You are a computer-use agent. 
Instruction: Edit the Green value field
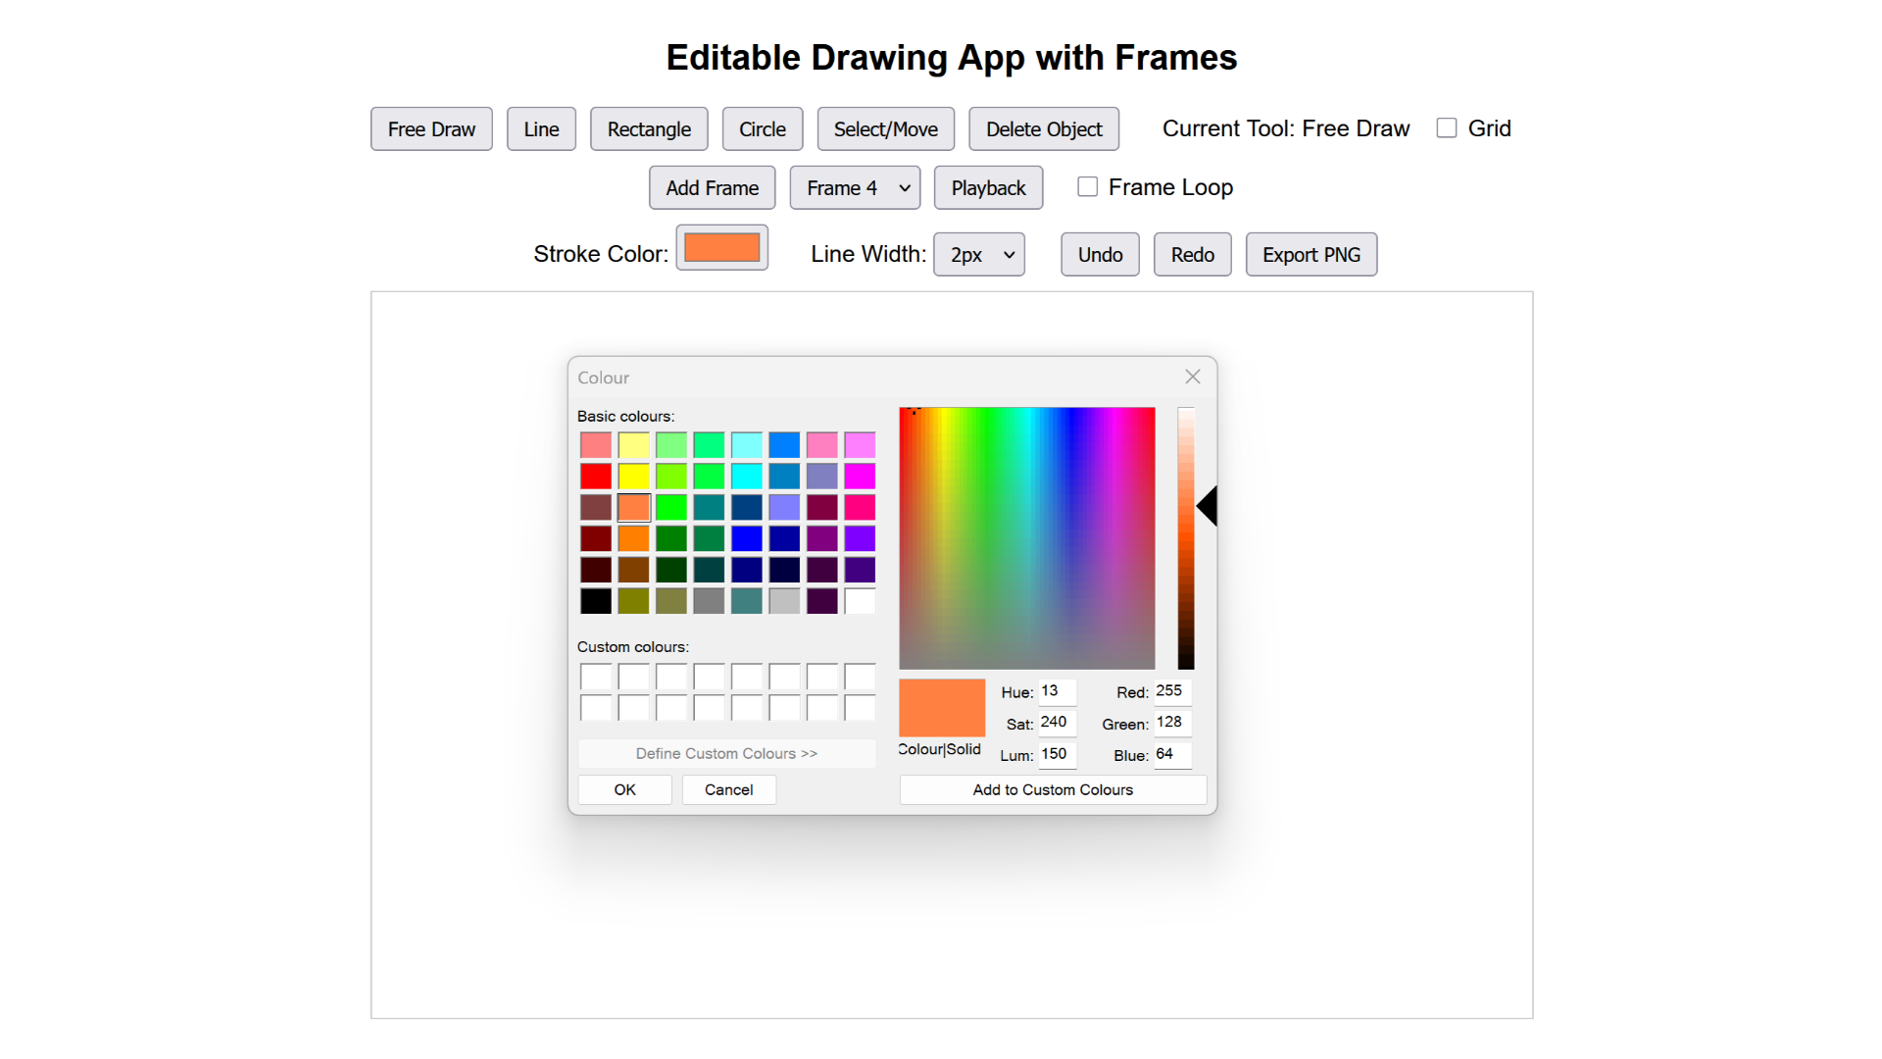1172,723
